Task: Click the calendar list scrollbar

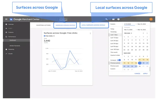Action: click(150, 69)
